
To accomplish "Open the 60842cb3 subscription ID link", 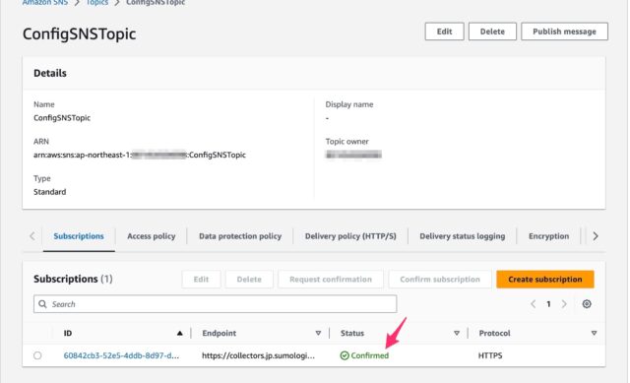I will tap(121, 355).
